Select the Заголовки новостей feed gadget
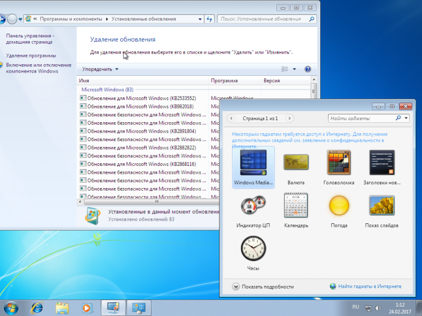 tap(381, 167)
